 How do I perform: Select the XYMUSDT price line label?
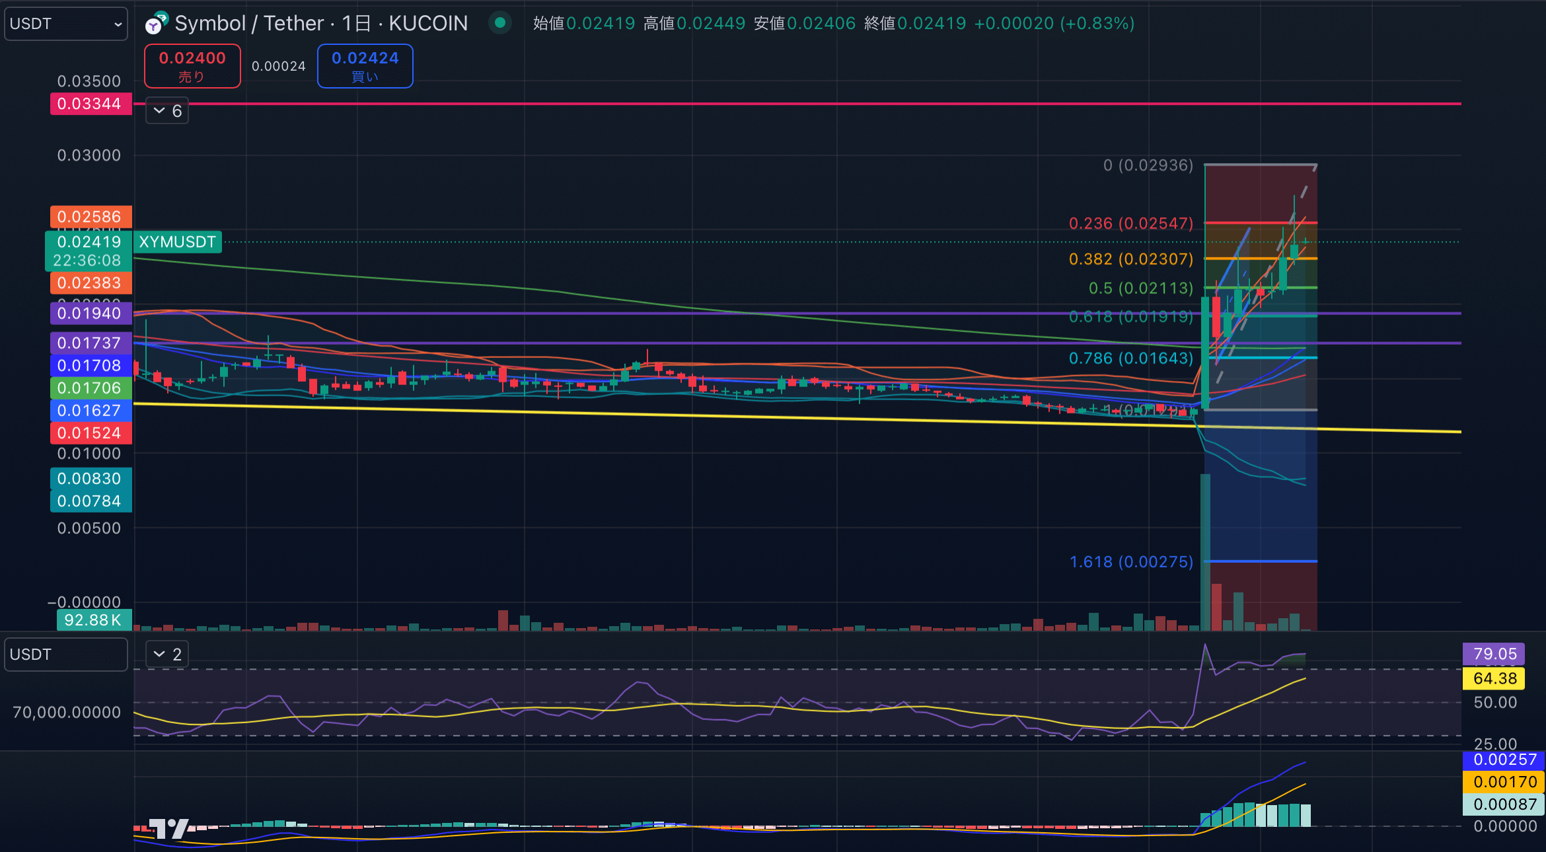click(x=177, y=242)
